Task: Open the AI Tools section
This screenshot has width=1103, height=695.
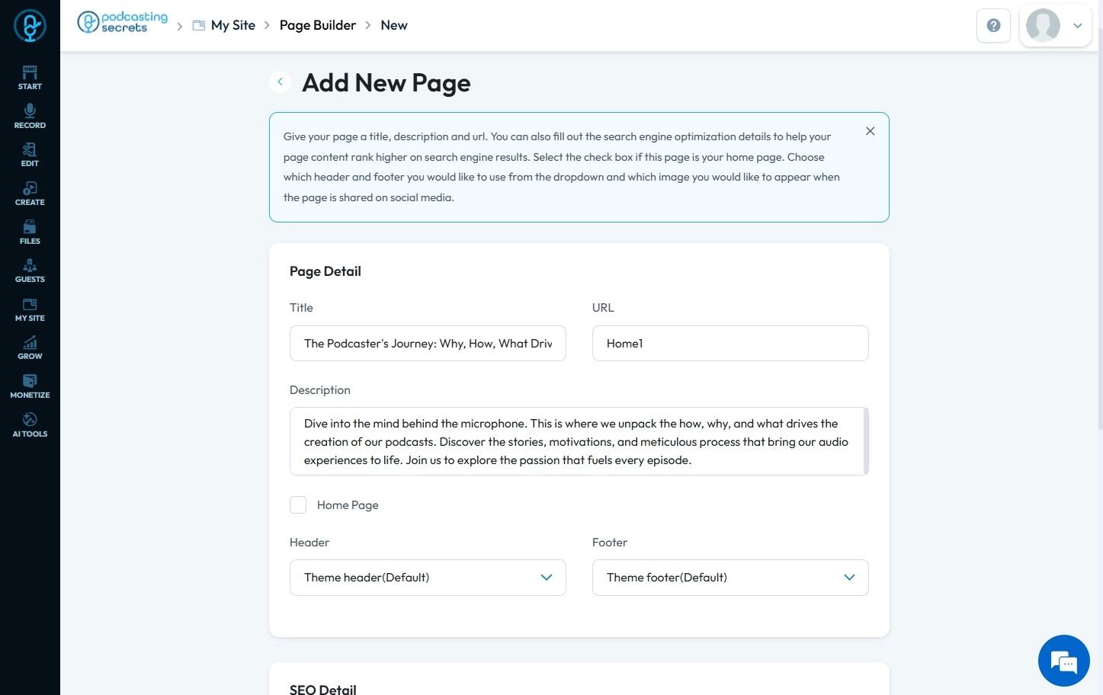Action: tap(30, 425)
